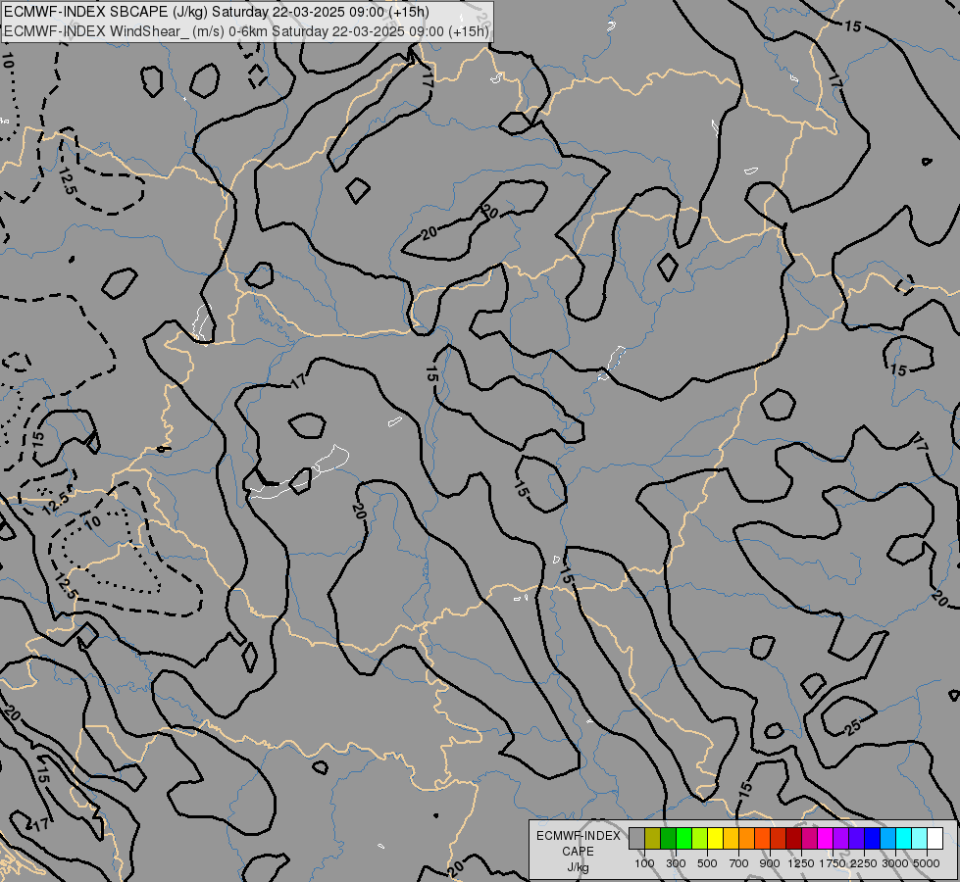
Task: Click the purple swatch right of 1750
Action: pos(841,838)
